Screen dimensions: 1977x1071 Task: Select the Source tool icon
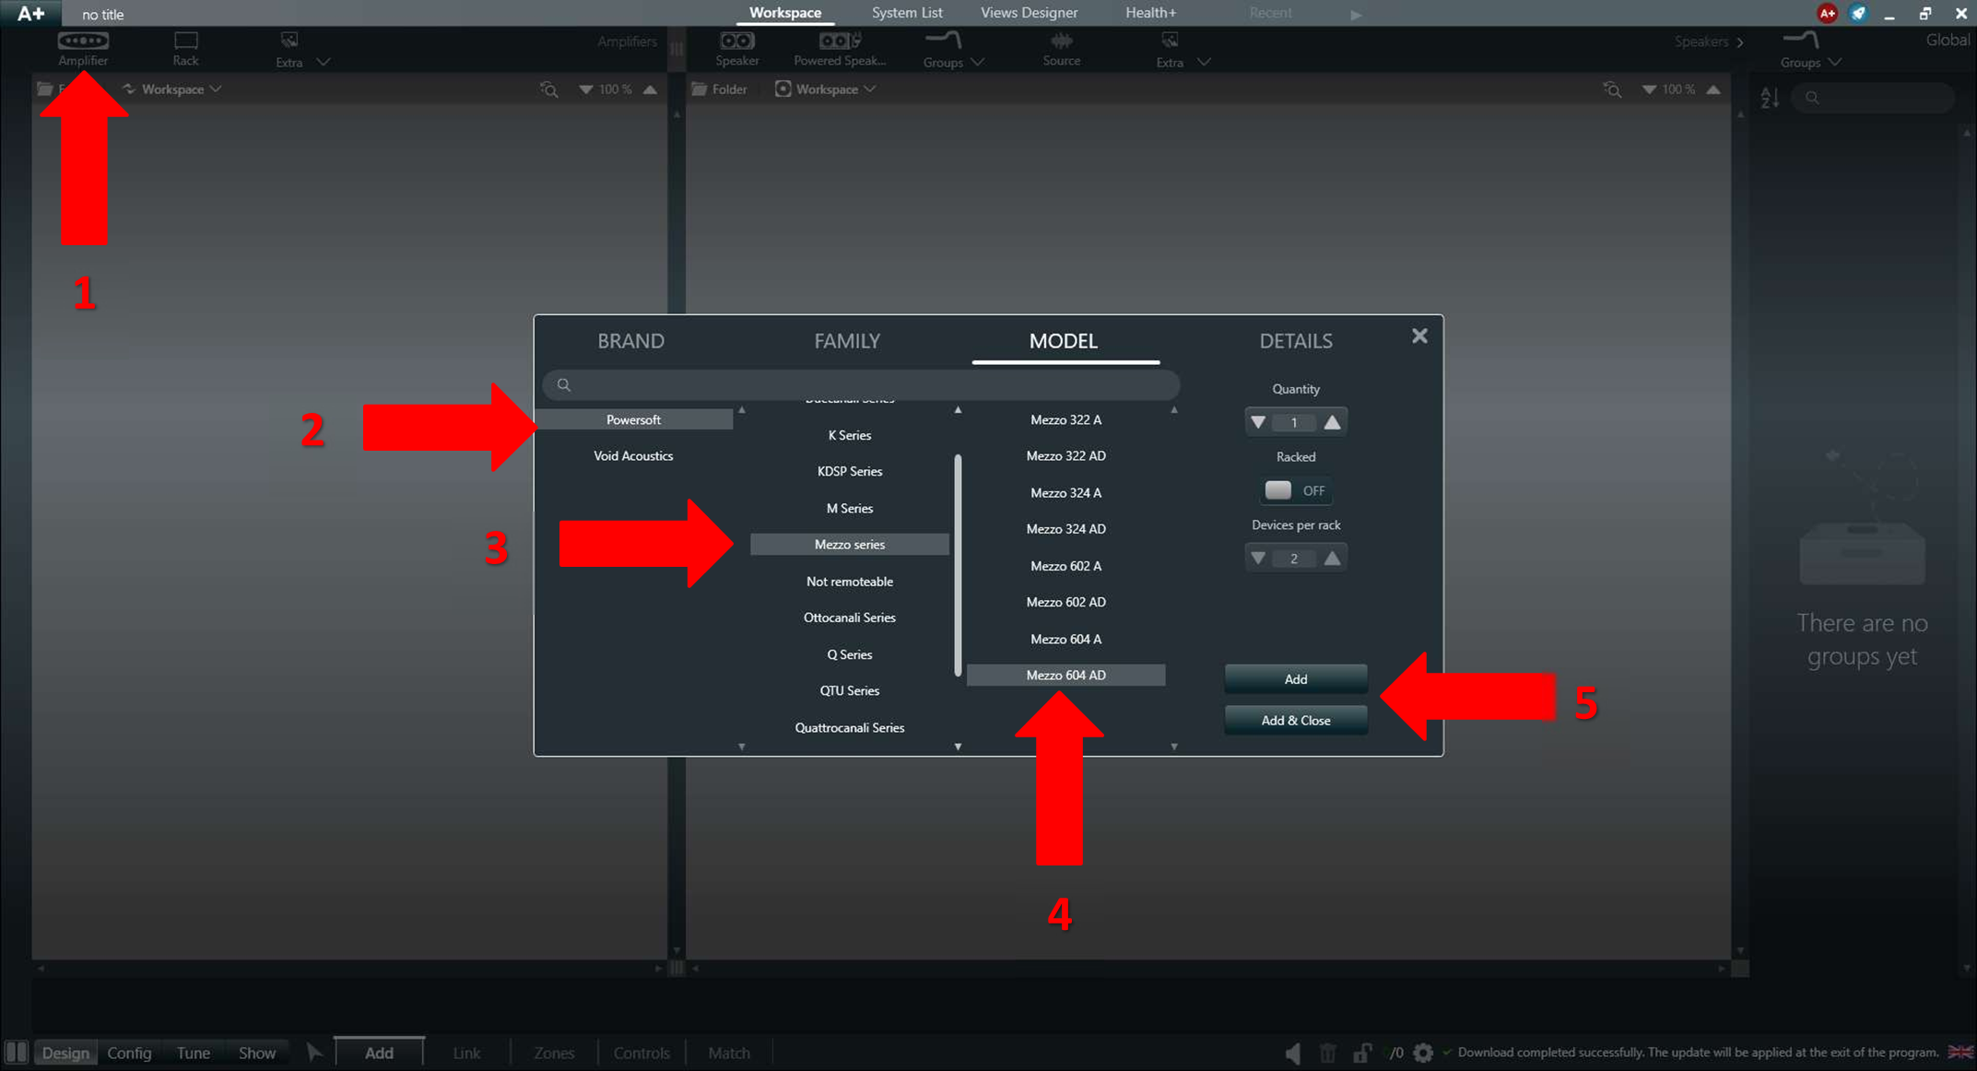[x=1061, y=41]
